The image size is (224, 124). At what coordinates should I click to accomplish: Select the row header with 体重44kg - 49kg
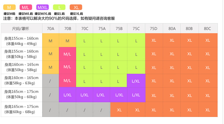(x=21, y=41)
